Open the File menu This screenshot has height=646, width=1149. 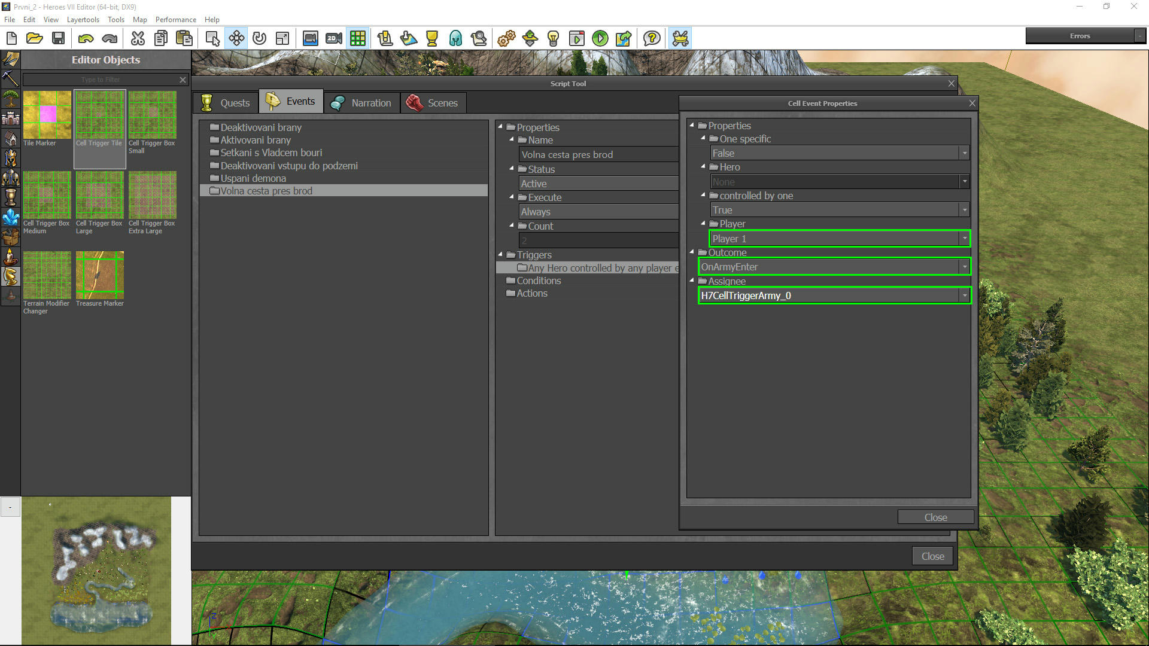[x=10, y=20]
